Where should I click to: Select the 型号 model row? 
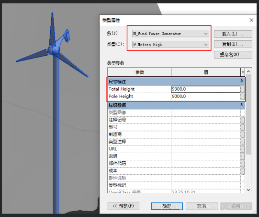point(176,127)
